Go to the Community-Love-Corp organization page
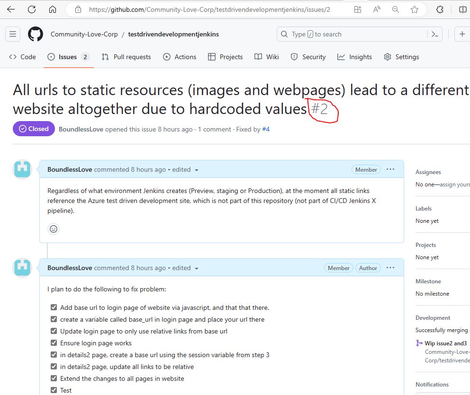Screen dimensions: 470x395 [x=84, y=34]
